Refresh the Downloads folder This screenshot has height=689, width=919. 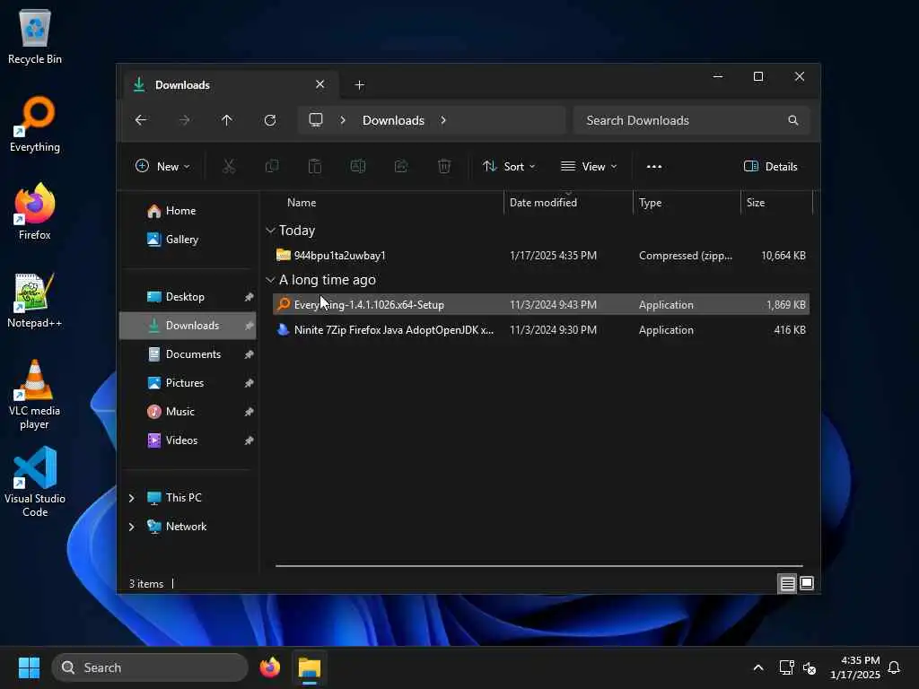(270, 120)
